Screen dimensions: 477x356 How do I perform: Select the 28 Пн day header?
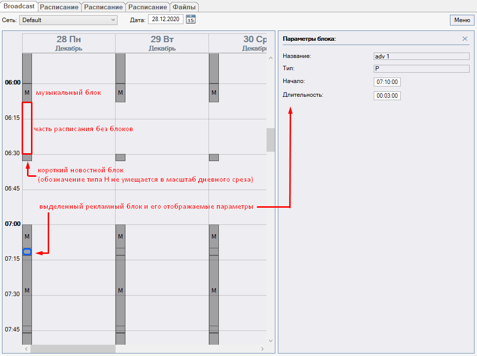pos(69,43)
